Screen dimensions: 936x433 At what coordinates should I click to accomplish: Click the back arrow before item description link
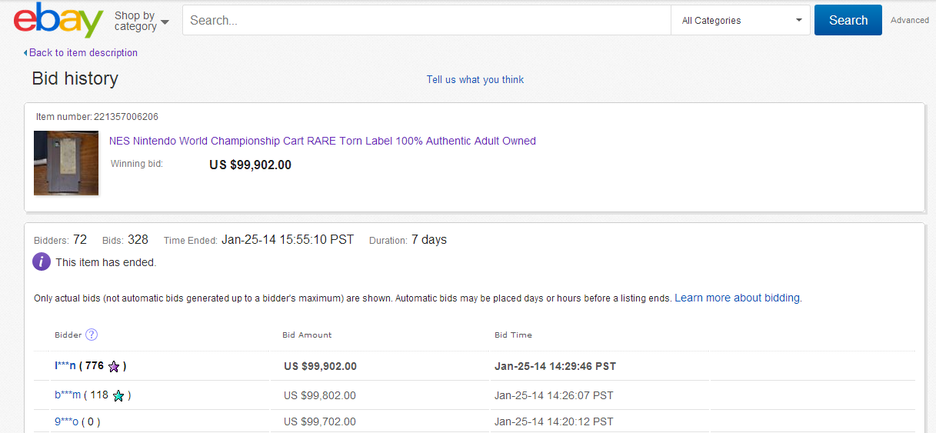[x=25, y=53]
